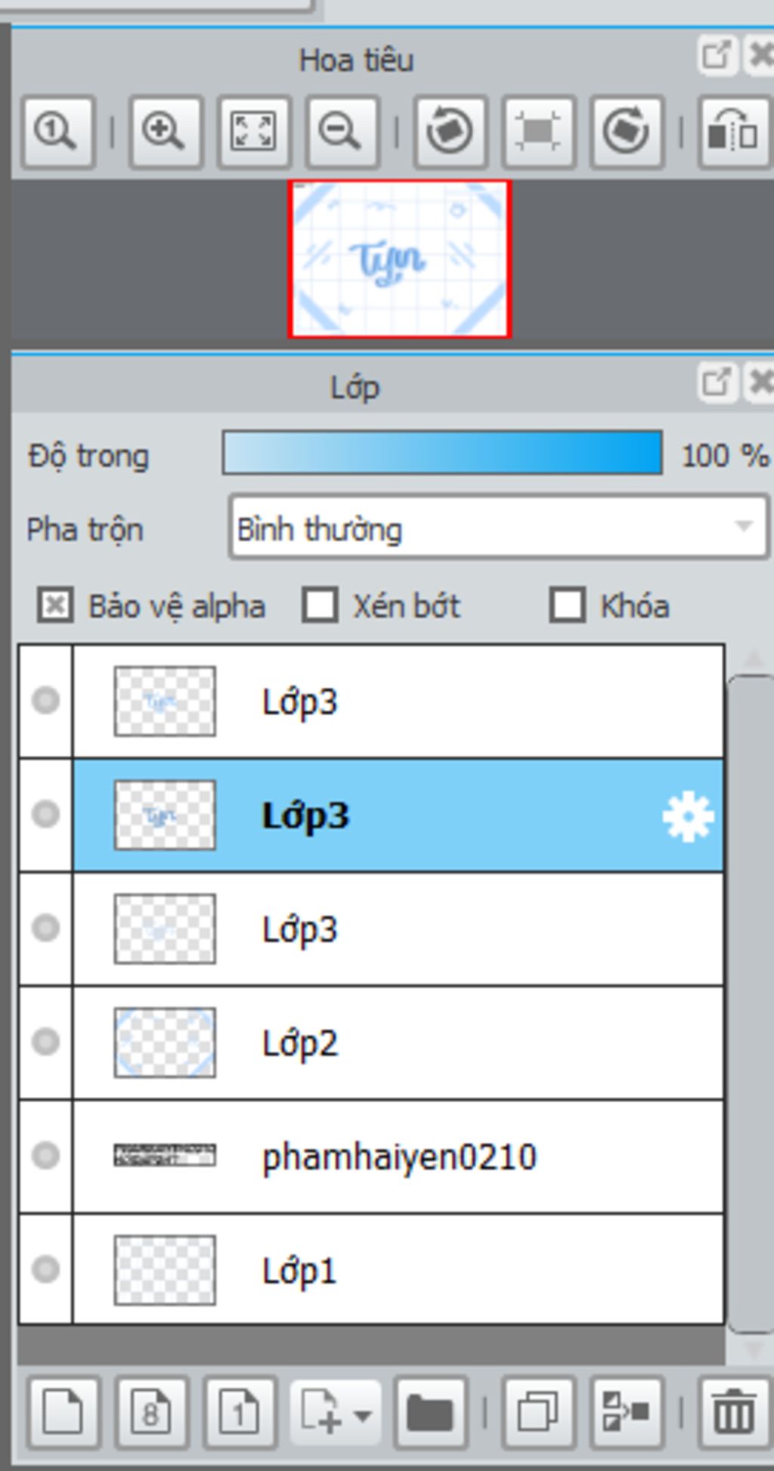Open settings gear of selected Lớp3
The width and height of the screenshot is (774, 1471).
pos(688,816)
